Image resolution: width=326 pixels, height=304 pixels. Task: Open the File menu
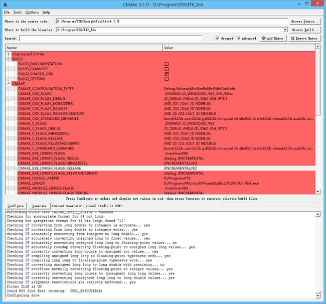pos(7,12)
